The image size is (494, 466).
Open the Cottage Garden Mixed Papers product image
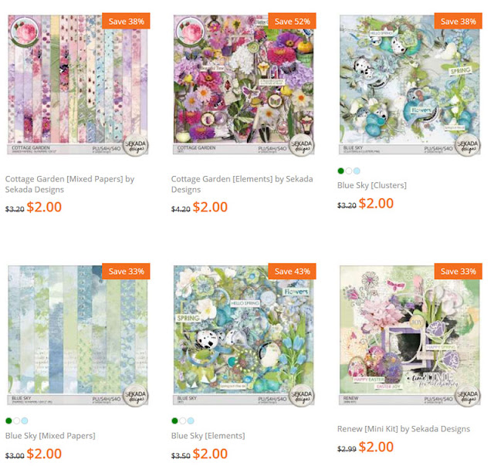pyautogui.click(x=77, y=84)
